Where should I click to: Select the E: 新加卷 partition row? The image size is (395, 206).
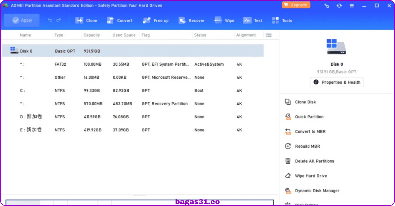tap(133, 130)
